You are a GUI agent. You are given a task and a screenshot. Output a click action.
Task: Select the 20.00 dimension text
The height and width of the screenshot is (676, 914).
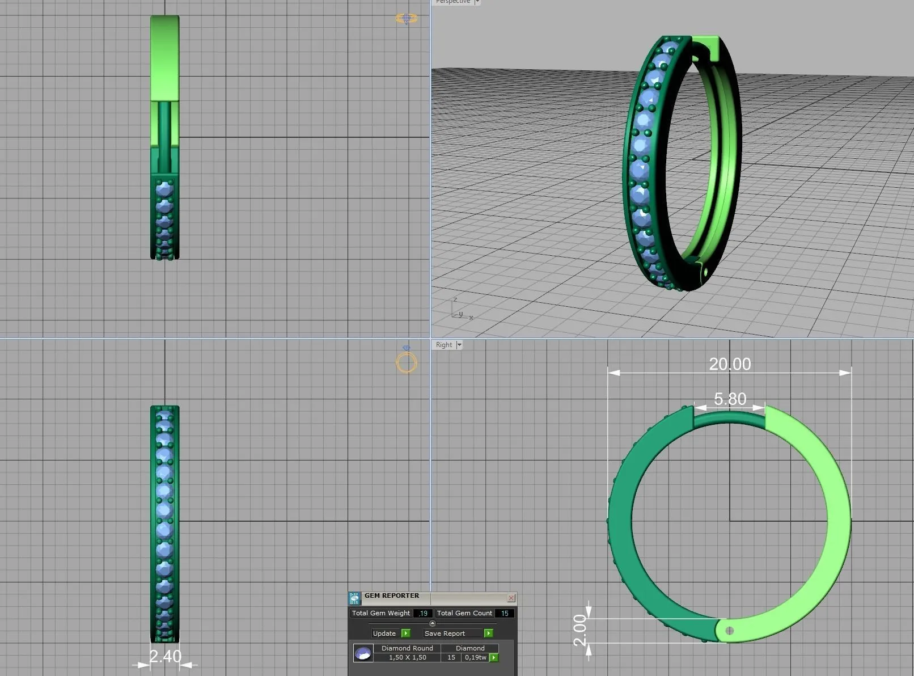[x=730, y=364]
